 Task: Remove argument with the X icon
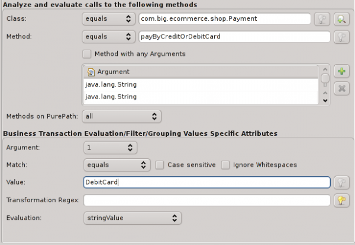(341, 88)
